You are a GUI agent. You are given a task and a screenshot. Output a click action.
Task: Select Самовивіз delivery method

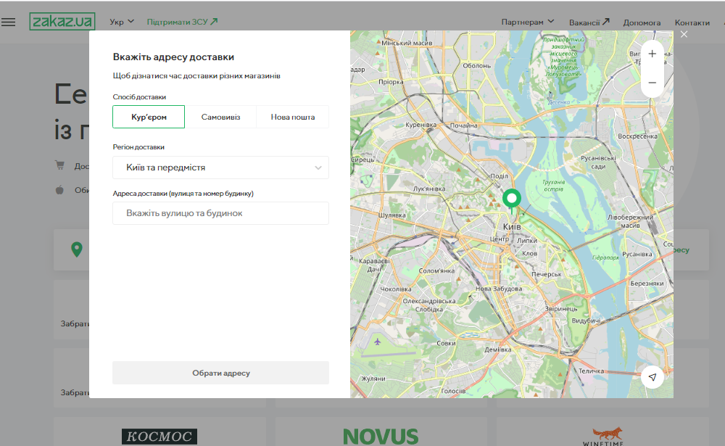pos(220,117)
